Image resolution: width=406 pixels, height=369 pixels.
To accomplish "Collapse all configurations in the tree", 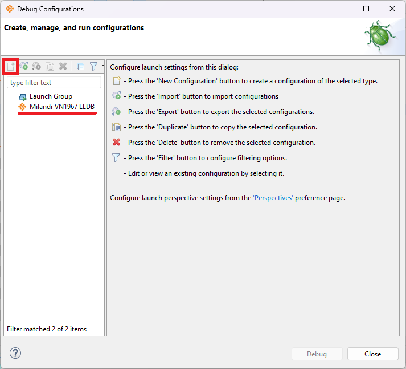I will click(x=80, y=66).
